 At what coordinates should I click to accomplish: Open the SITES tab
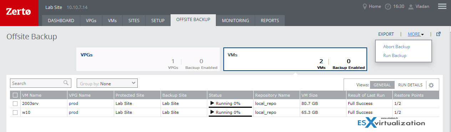134,20
